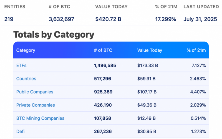Screen dimensions: 222x139
Task: Click the July 31, 2025 last updated date
Action: 200,19
